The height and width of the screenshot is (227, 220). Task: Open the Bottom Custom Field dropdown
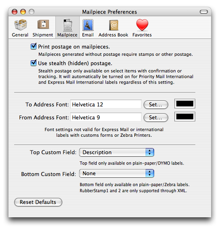[117, 173]
